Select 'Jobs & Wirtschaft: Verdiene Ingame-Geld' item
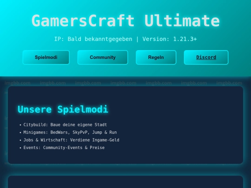 point(71,140)
